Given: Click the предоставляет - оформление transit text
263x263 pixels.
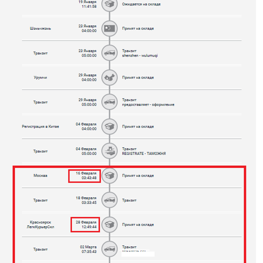Looking at the screenshot, I should pyautogui.click(x=148, y=105).
